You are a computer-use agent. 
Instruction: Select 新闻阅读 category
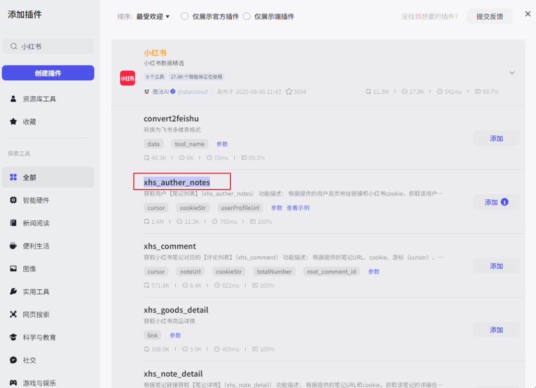click(48, 223)
